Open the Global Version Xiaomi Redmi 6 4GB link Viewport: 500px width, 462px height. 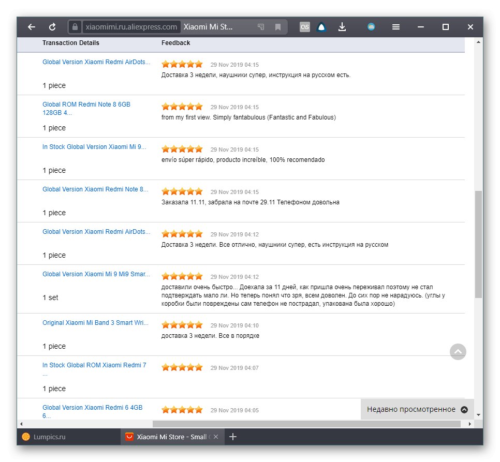pos(92,411)
